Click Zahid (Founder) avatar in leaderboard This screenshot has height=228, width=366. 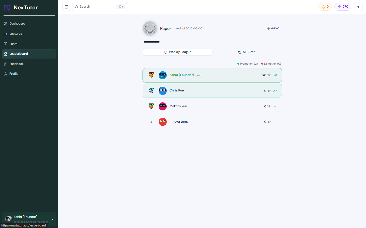pos(163,75)
